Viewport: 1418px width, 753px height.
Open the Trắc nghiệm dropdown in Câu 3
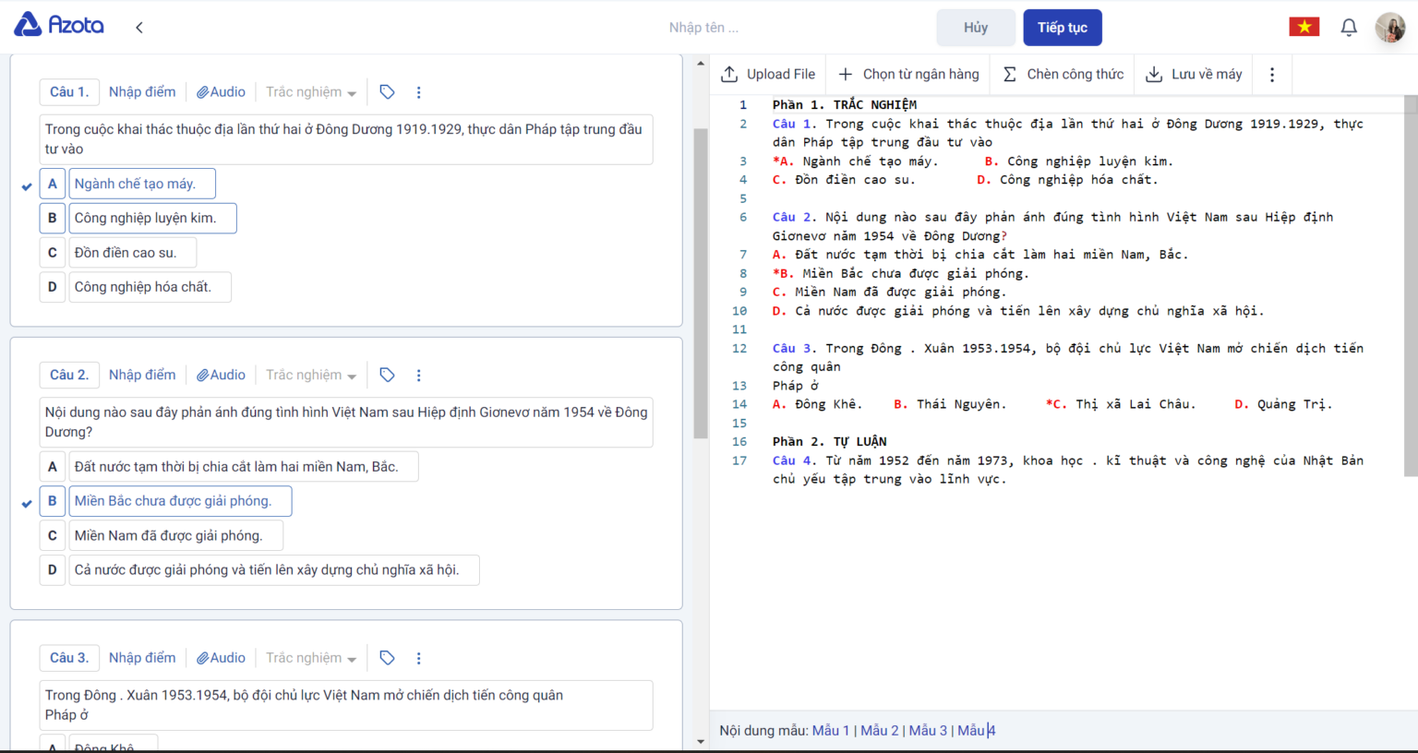pos(311,658)
